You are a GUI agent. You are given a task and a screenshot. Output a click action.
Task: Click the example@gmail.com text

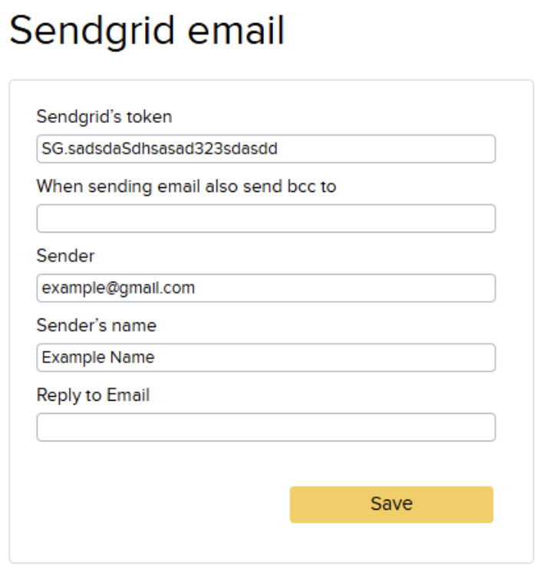118,289
